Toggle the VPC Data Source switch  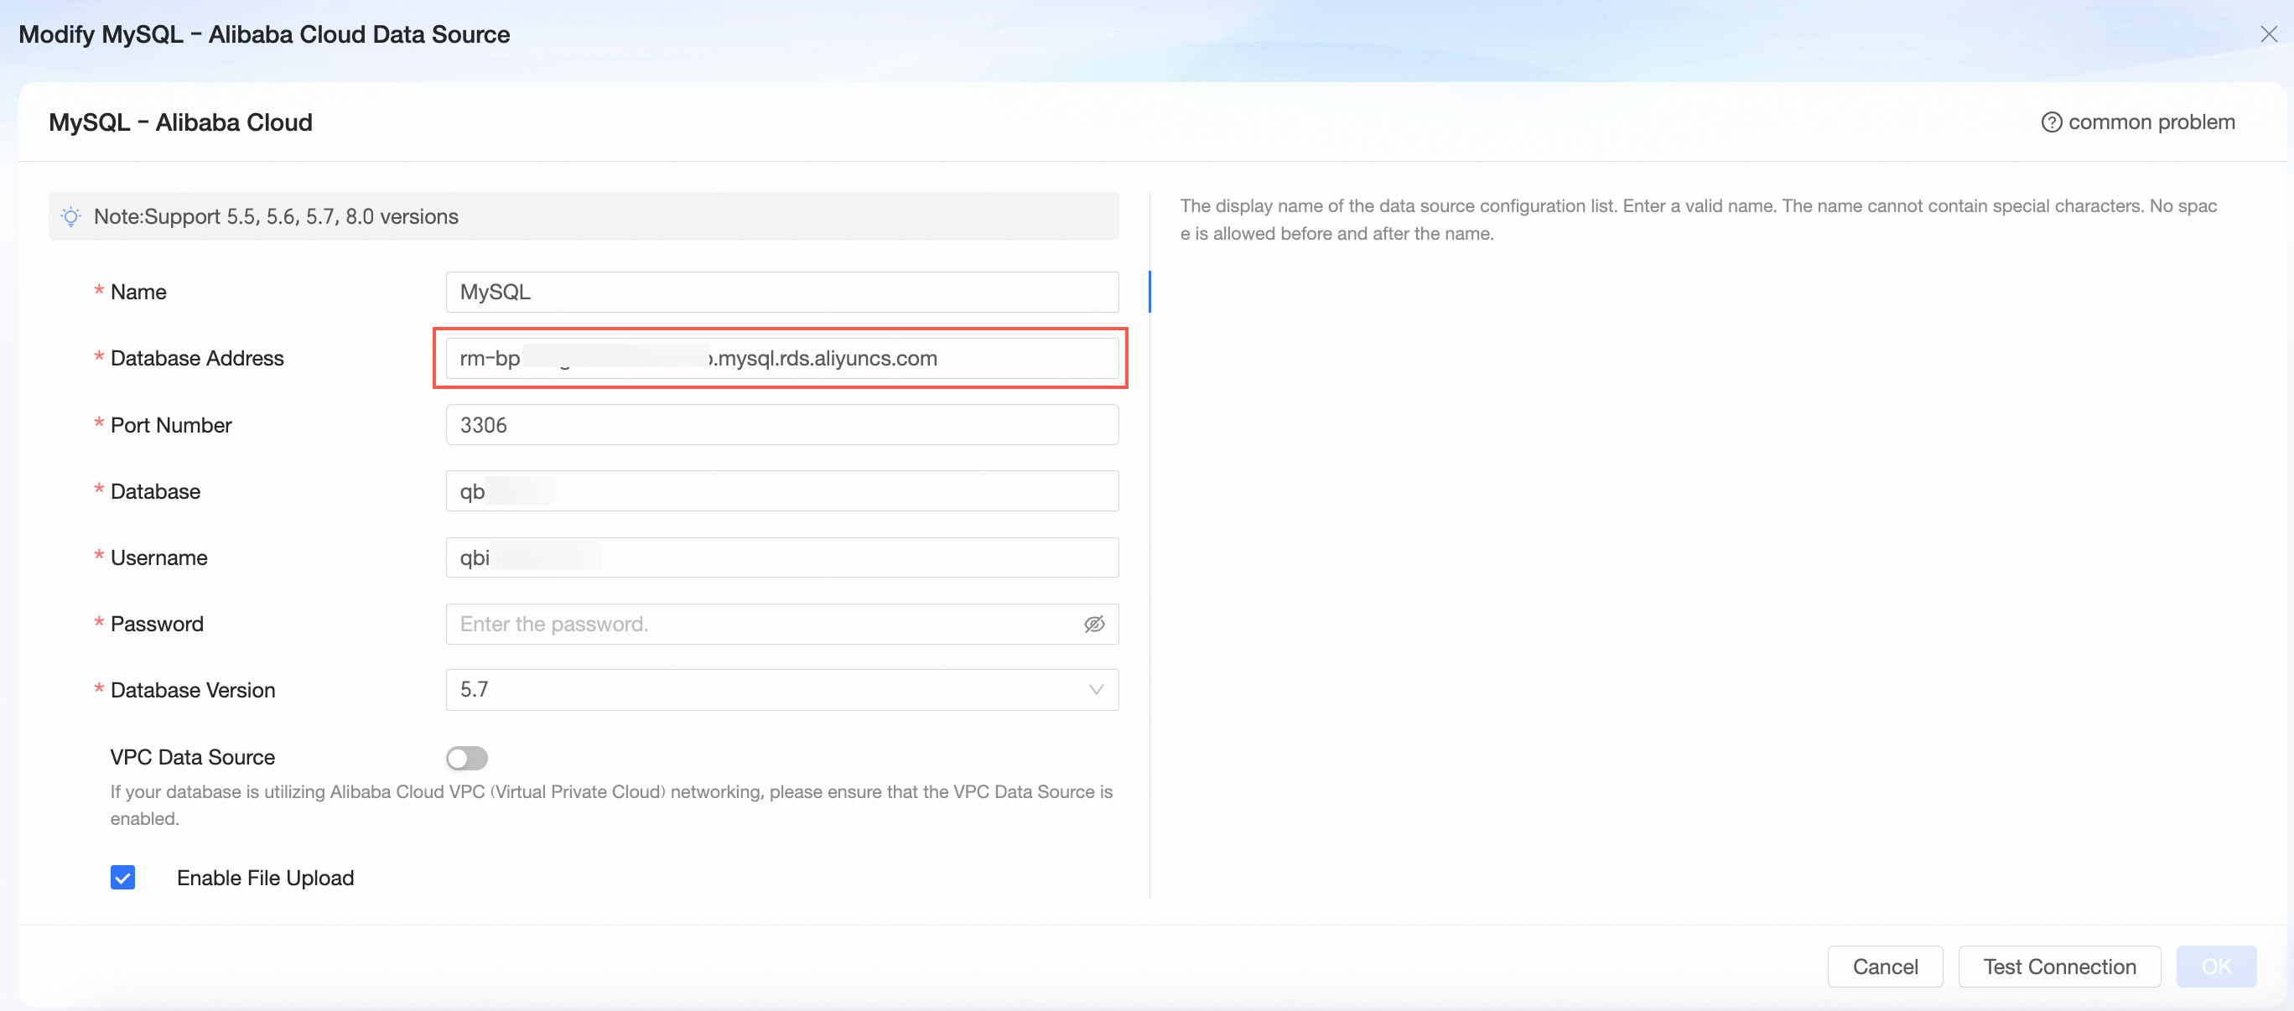pos(467,757)
